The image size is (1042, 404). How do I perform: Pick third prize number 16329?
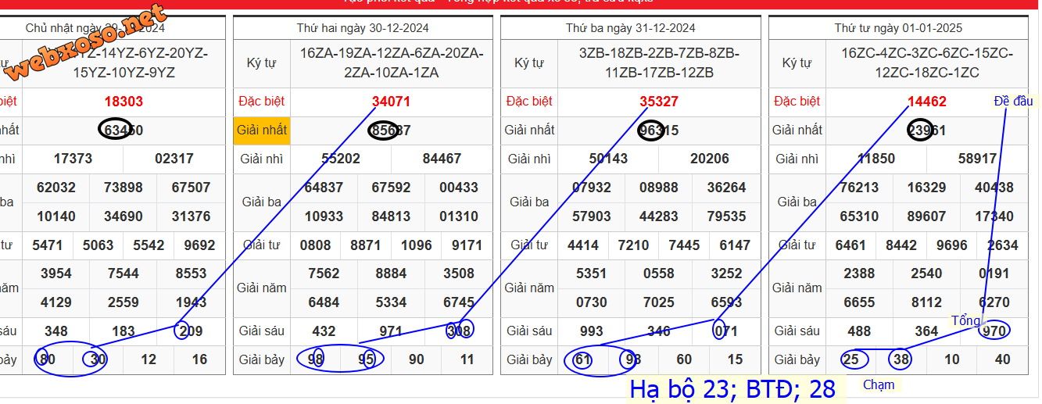coord(926,188)
